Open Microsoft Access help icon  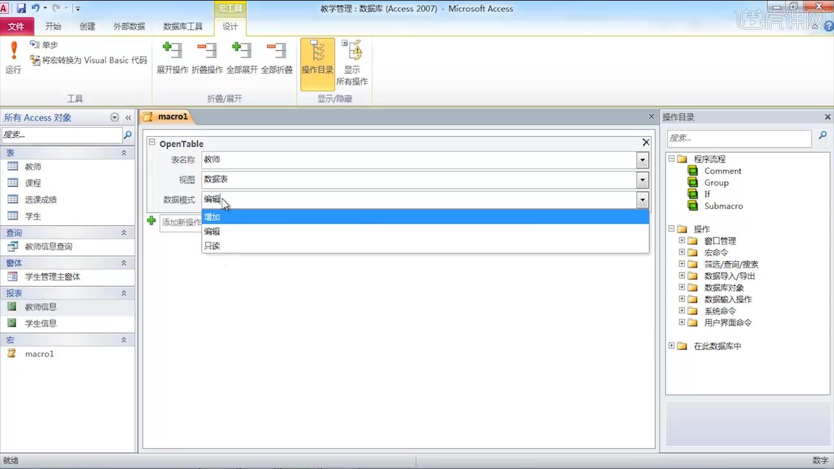[828, 26]
